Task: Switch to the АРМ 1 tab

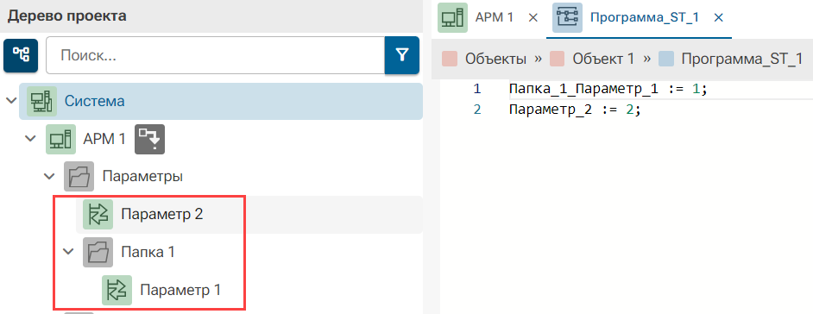Action: pos(495,17)
